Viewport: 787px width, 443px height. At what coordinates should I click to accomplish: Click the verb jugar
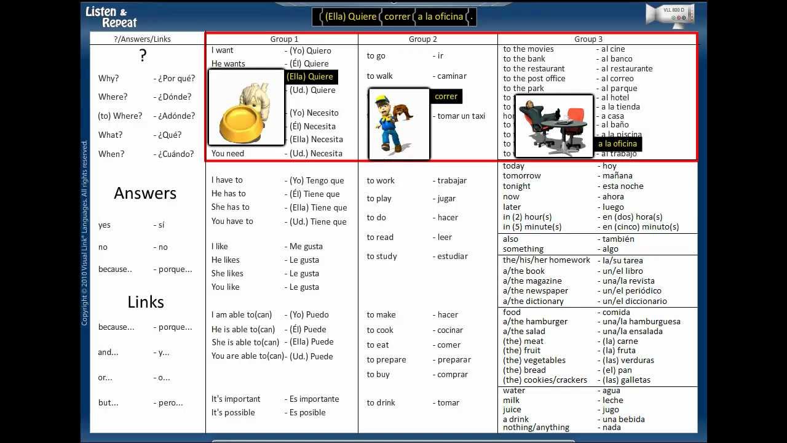pos(446,199)
